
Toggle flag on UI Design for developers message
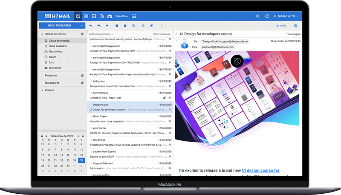170,110
